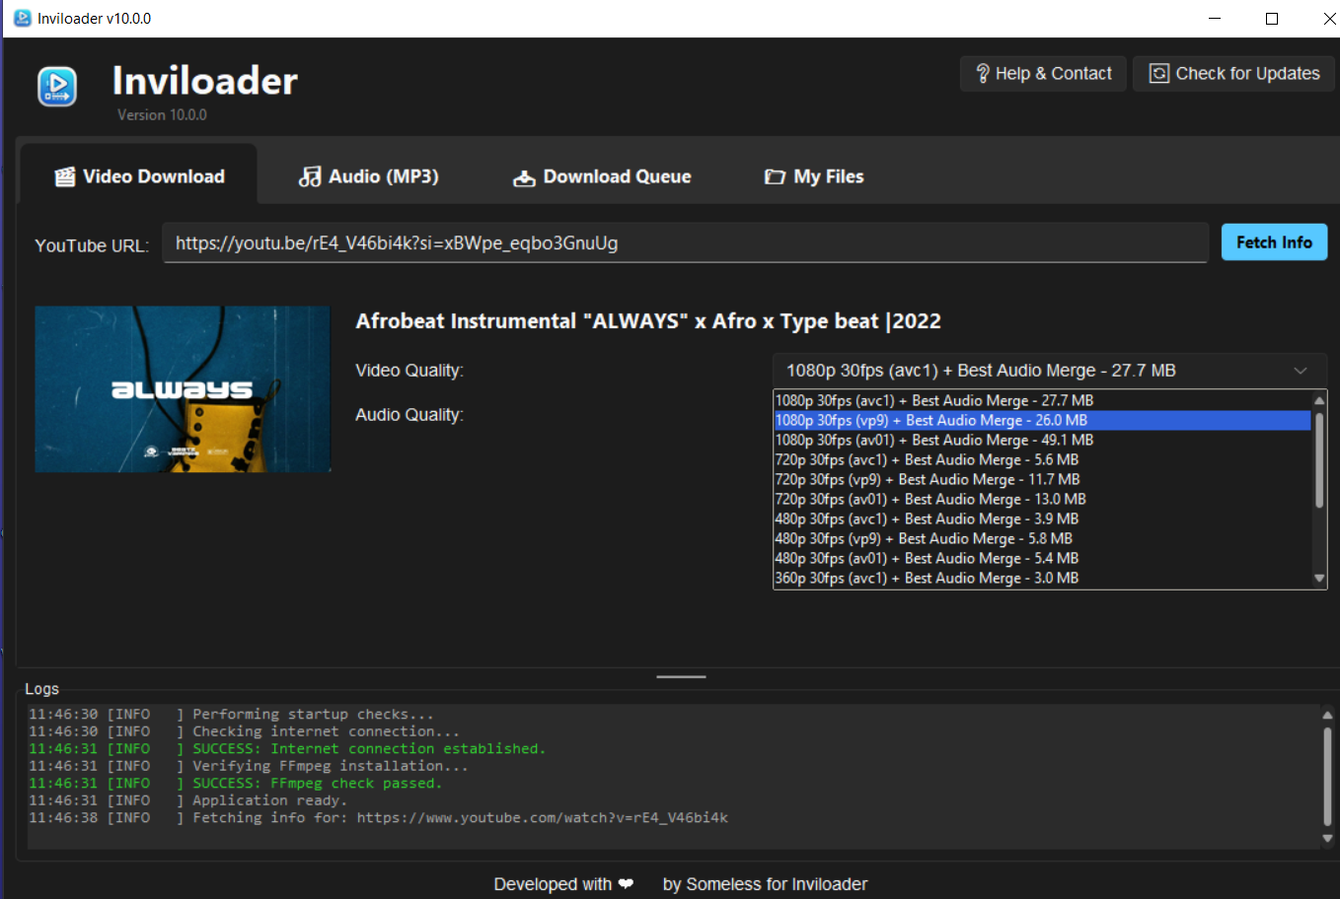
Task: Collapse the Video Quality dropdown via chevron
Action: coord(1301,371)
